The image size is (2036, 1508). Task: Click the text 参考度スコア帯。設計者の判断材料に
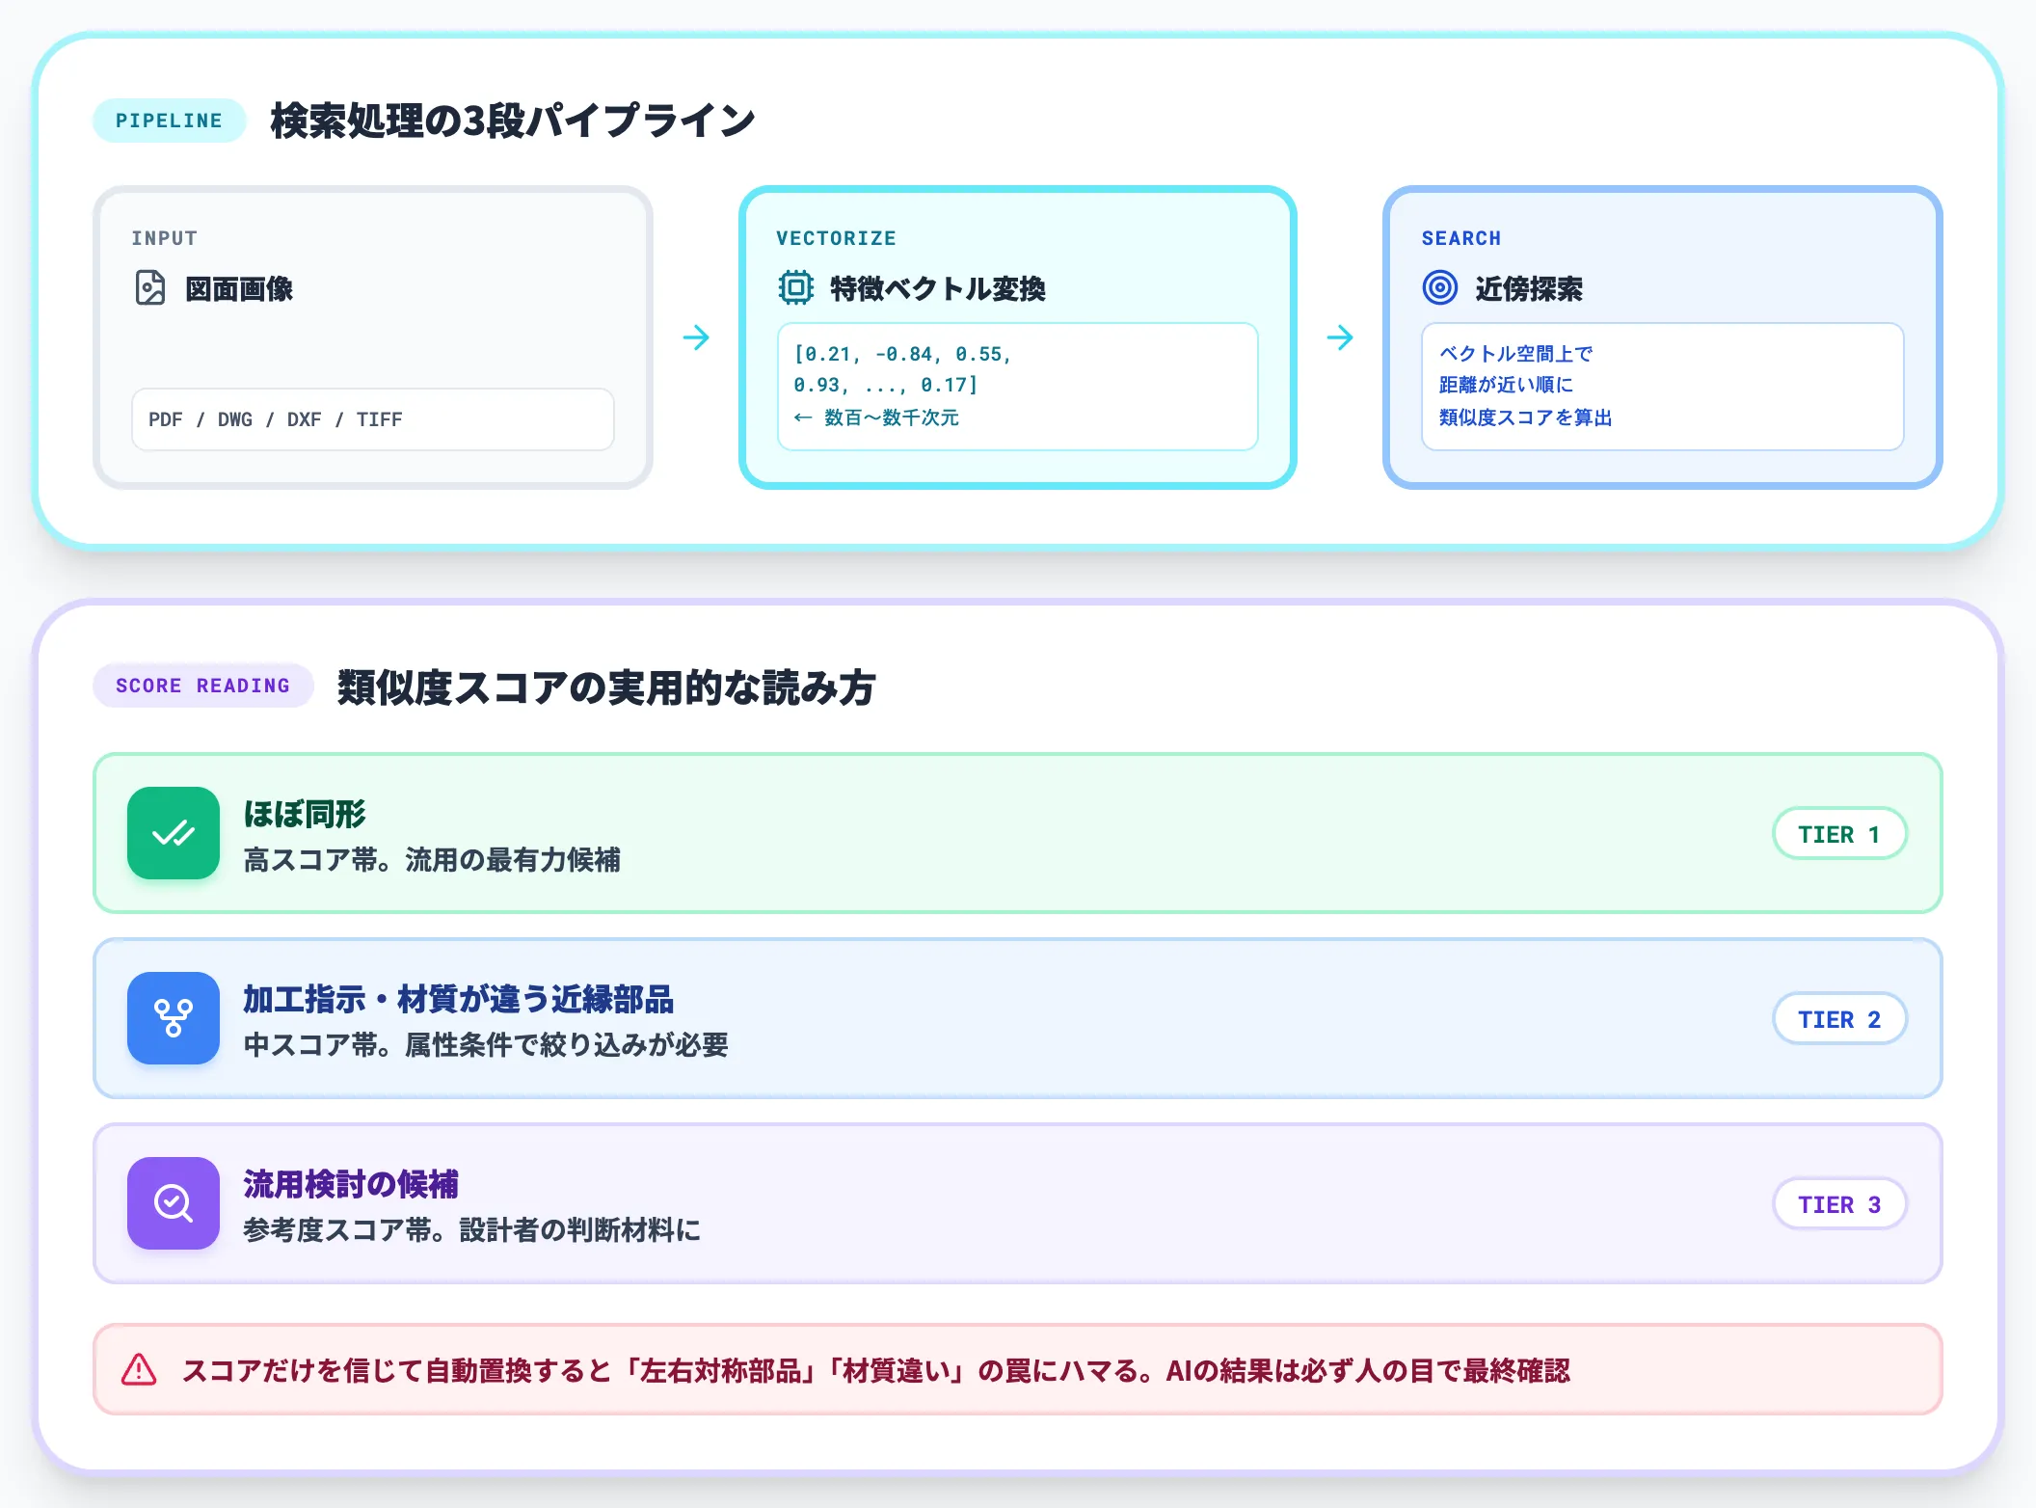[472, 1230]
